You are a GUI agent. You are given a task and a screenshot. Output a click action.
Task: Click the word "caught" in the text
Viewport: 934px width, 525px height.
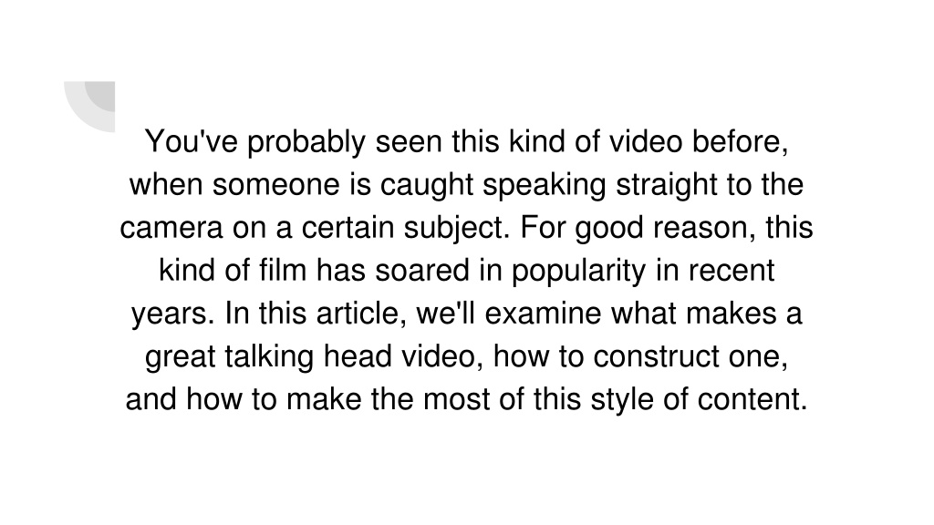427,186
